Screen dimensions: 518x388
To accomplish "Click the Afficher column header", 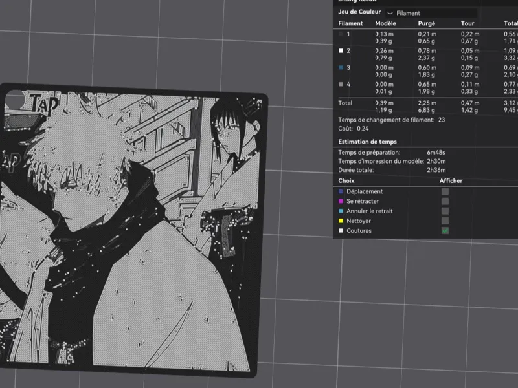I will 451,181.
